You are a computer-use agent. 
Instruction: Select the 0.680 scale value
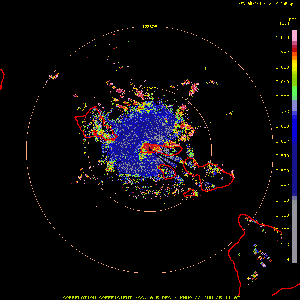[282, 126]
